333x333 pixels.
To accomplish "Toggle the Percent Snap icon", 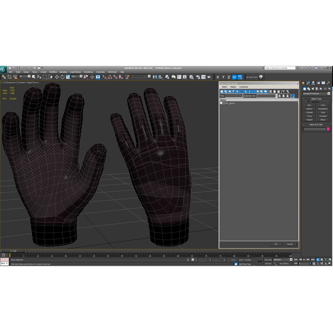I will coord(115,77).
